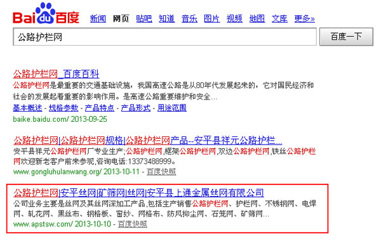The image size is (381, 239).
Task: Open the 安平县上通金属丝网有限公司 result title
Action: tap(138, 193)
